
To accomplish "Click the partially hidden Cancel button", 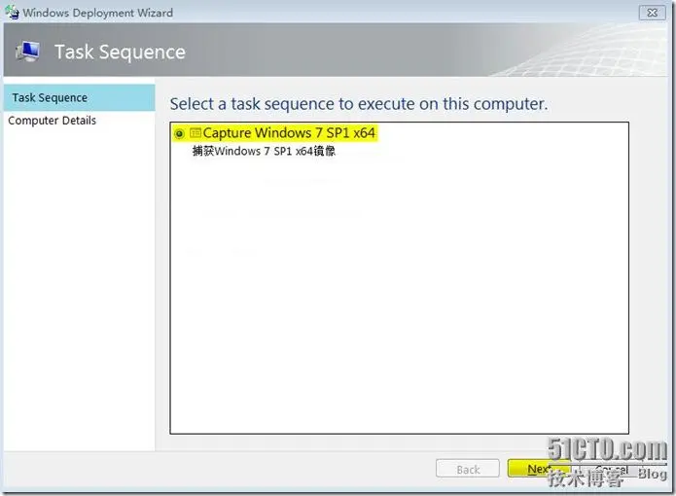I will pos(612,470).
